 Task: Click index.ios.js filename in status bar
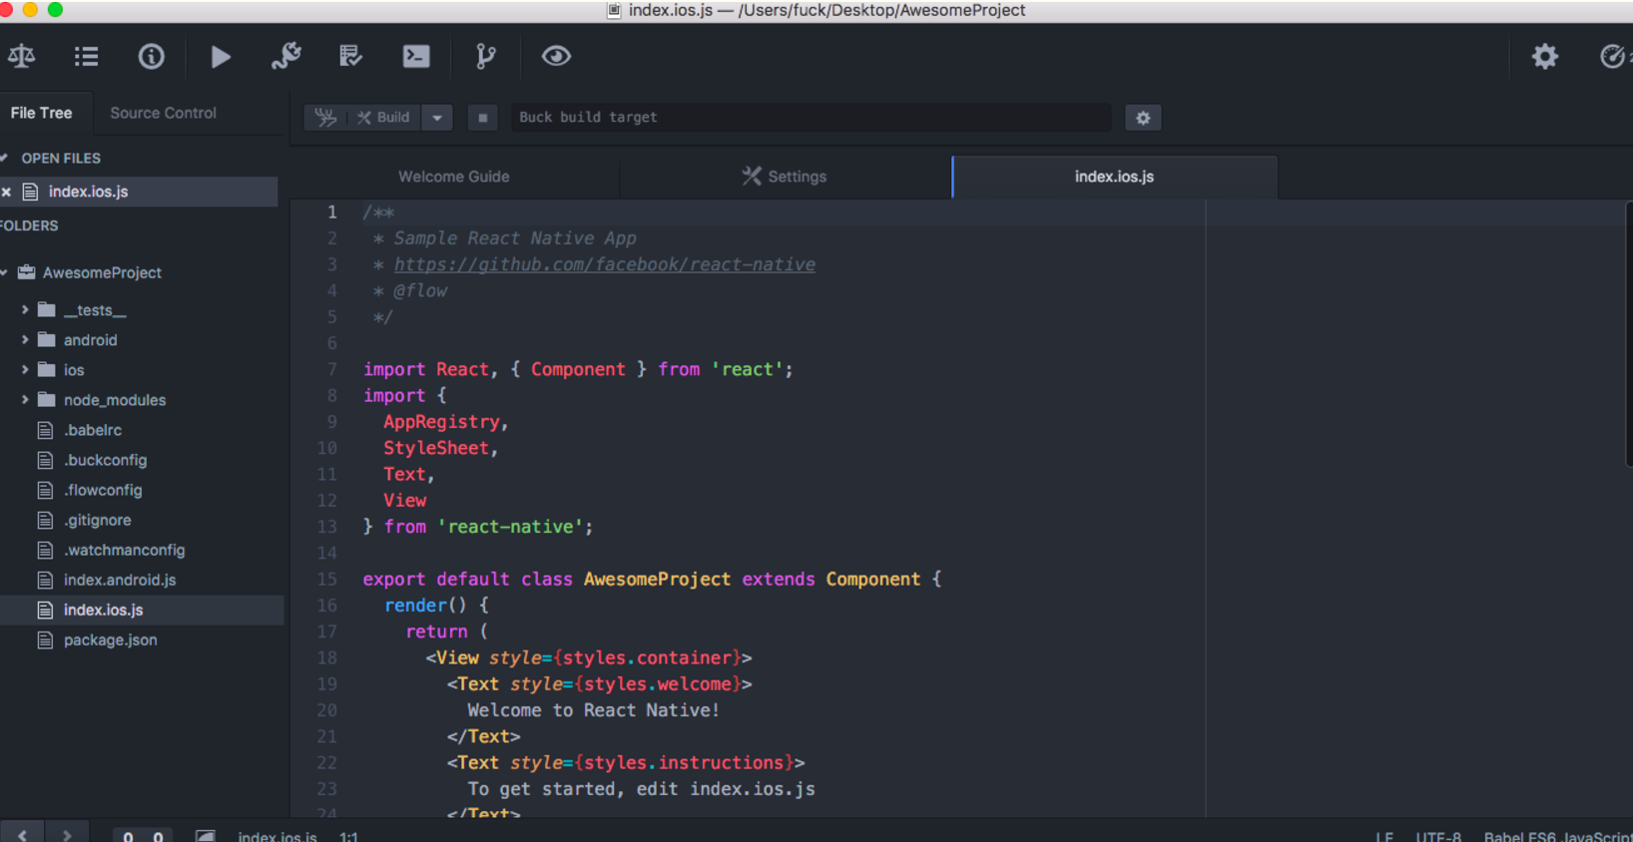(277, 836)
